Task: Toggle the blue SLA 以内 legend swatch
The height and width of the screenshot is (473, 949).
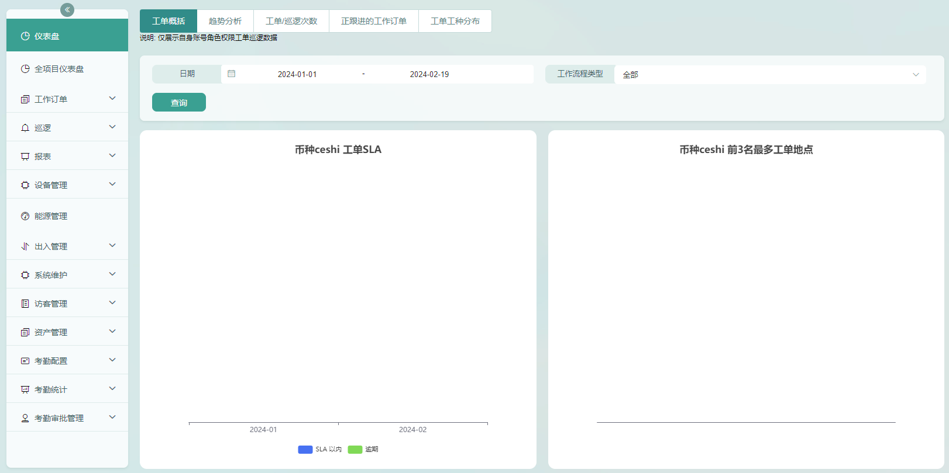Action: [x=305, y=449]
